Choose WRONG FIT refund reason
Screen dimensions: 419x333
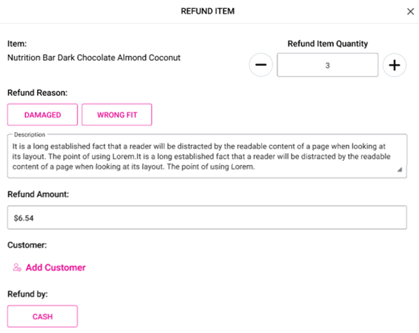pyautogui.click(x=116, y=115)
